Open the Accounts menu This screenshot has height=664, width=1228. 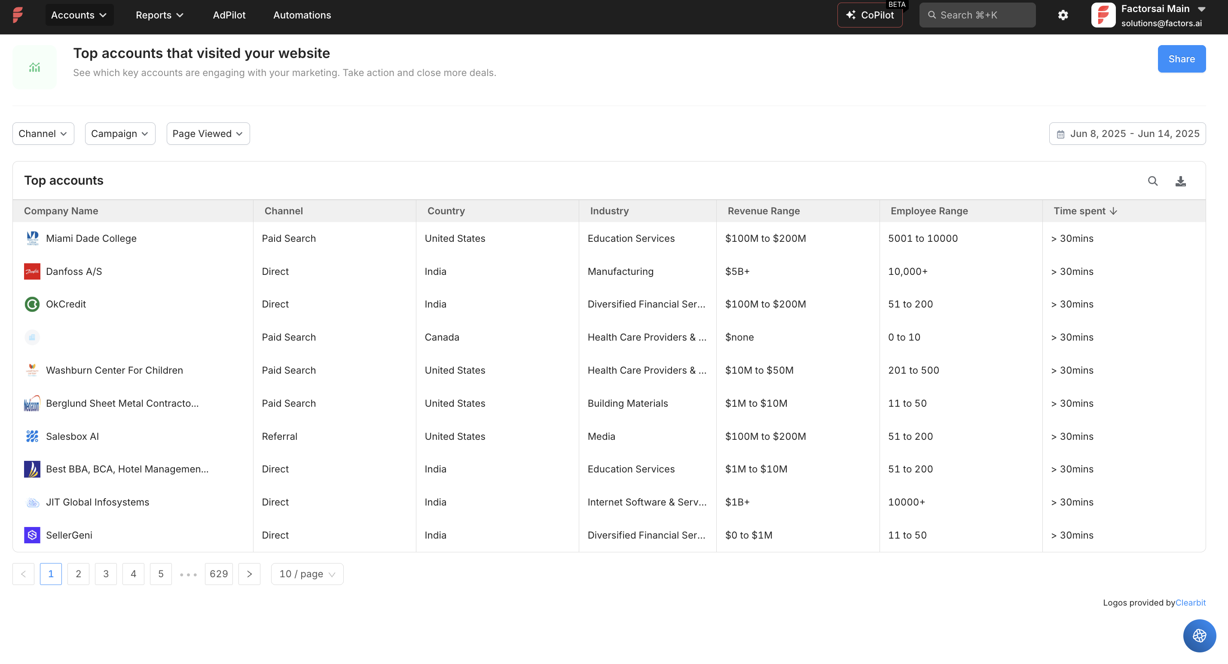[79, 15]
